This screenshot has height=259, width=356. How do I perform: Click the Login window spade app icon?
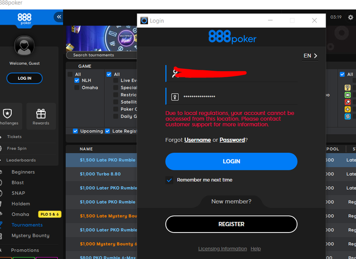(x=144, y=21)
